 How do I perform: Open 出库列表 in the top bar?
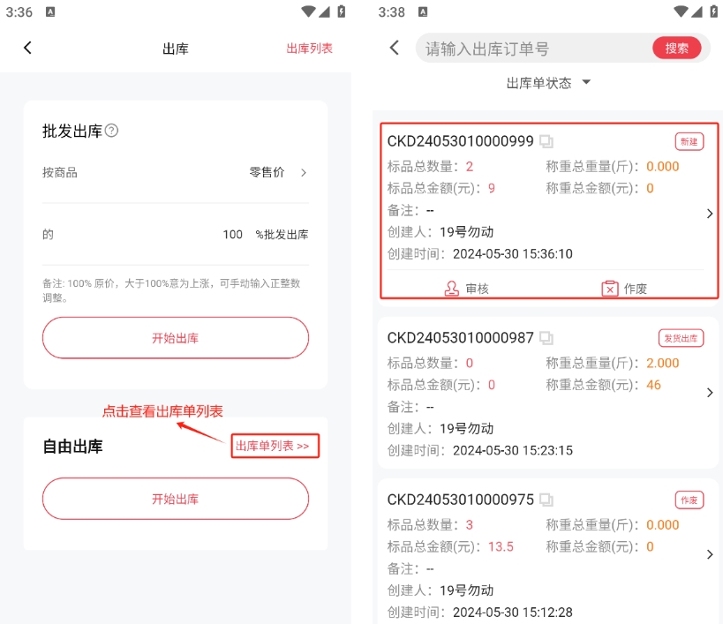[x=309, y=49]
